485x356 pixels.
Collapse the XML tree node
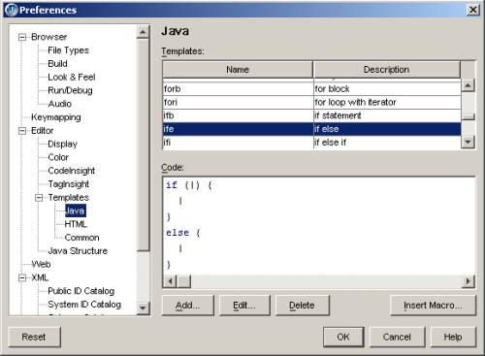point(22,277)
